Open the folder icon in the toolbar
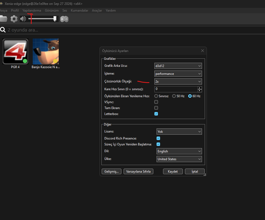The image size is (265, 220). click(x=3, y=19)
